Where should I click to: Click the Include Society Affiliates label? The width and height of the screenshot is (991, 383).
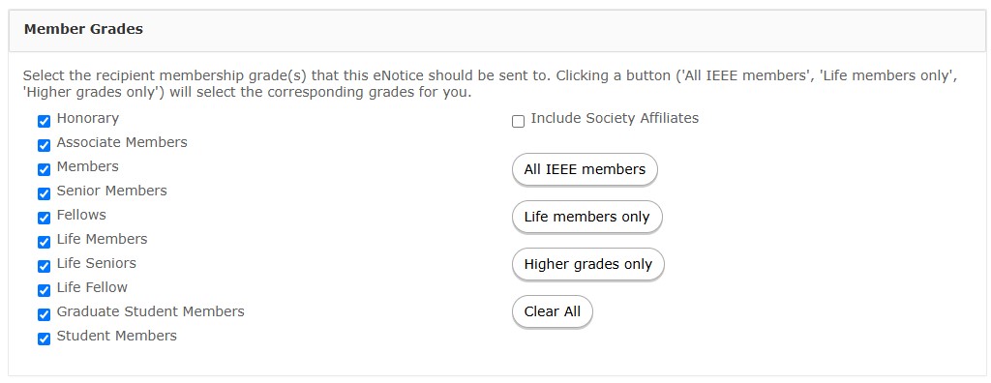(x=615, y=118)
